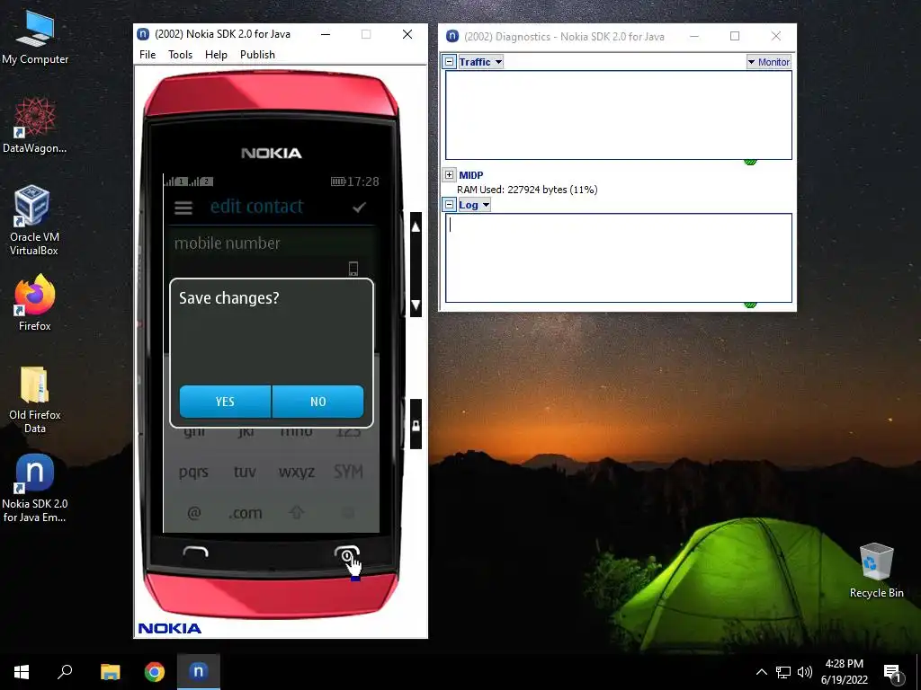Click the edit contact title text
Image resolution: width=921 pixels, height=690 pixels.
coord(256,207)
